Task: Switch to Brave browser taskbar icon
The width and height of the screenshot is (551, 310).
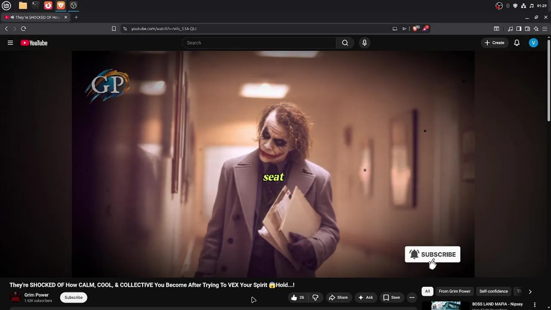Action: 61,6
